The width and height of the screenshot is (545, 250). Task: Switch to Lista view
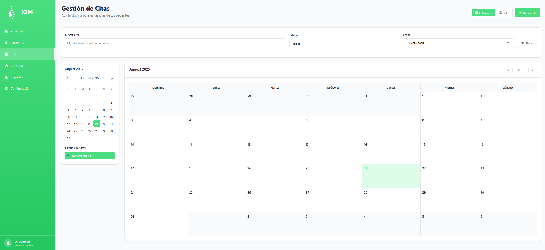click(503, 13)
